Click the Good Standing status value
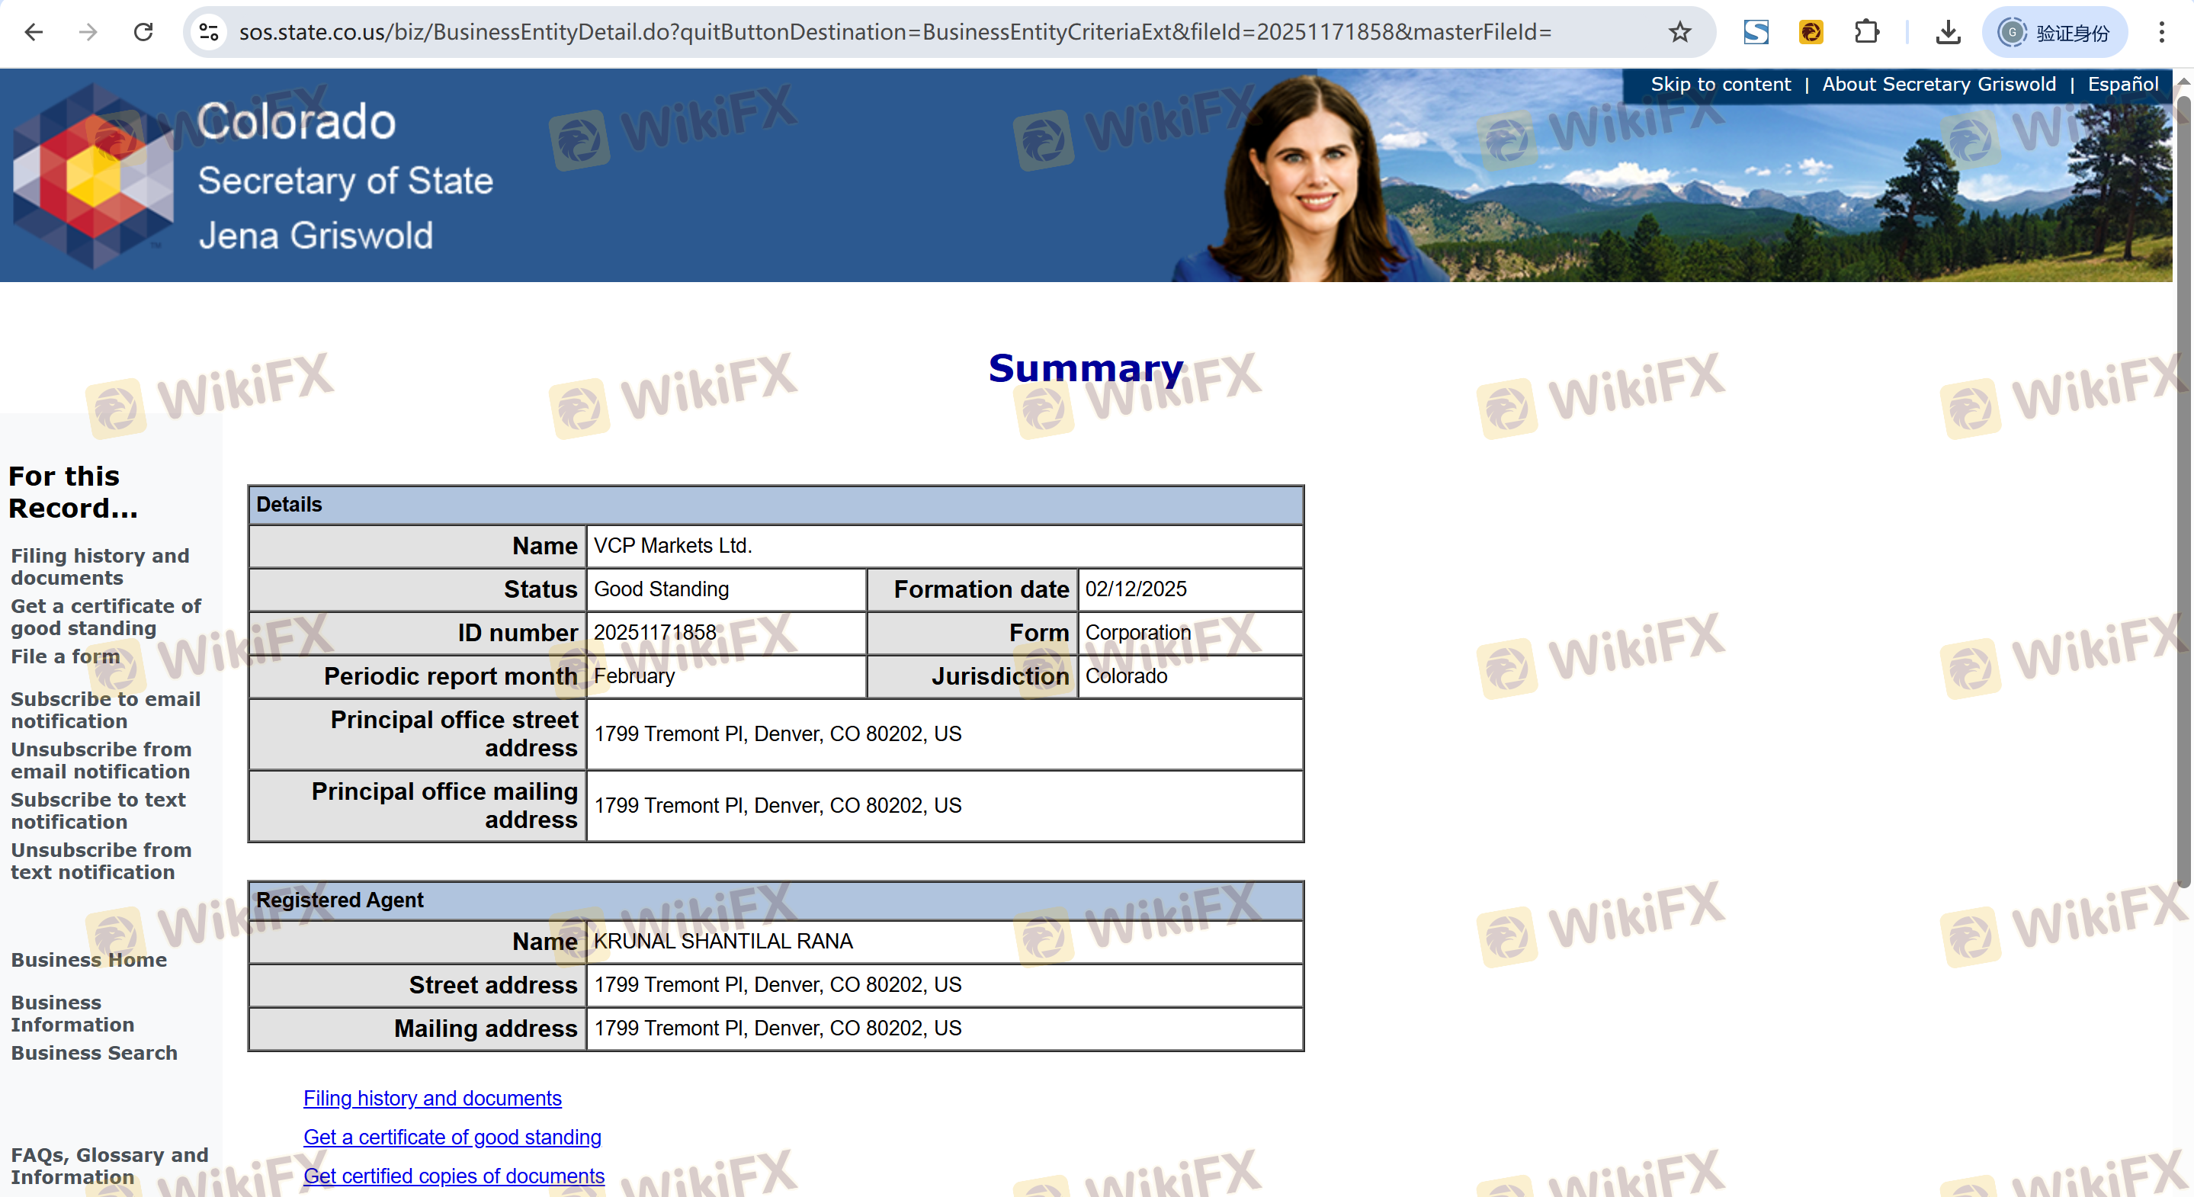 point(661,589)
